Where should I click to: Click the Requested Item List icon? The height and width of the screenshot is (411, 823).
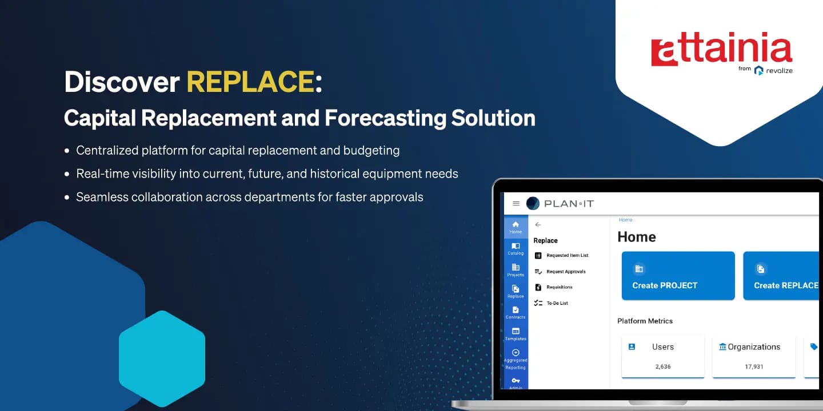[x=538, y=255]
